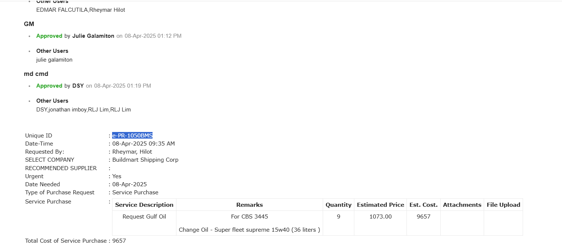Click the highlighted Unique ID e-PR-1050BMS
The height and width of the screenshot is (246, 562).
[x=132, y=136]
